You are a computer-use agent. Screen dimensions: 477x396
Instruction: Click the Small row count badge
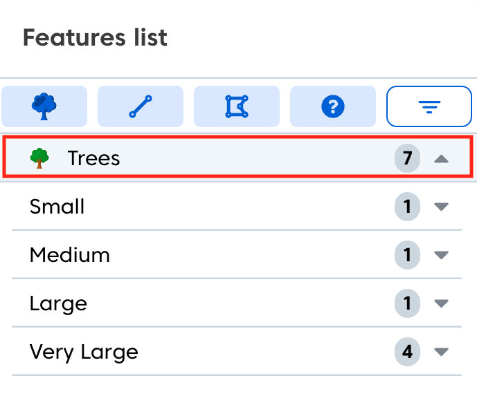[x=407, y=207]
